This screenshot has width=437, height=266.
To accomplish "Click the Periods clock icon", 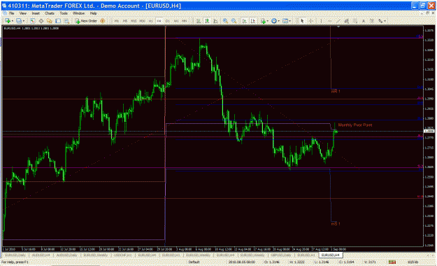I will [x=273, y=21].
